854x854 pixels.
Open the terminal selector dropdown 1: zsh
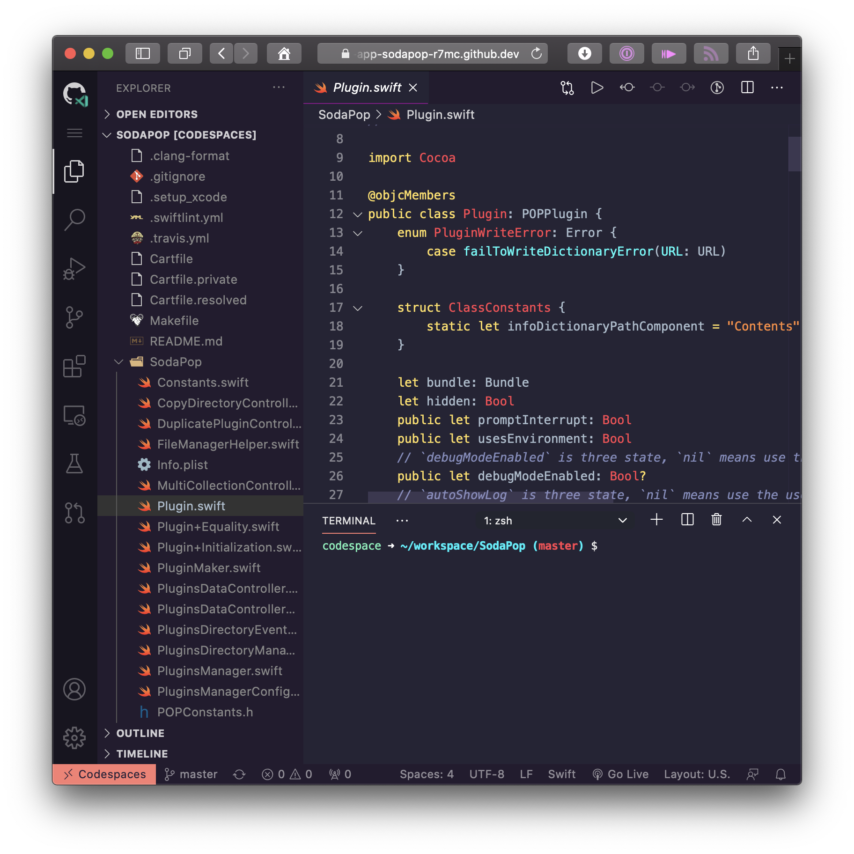(555, 521)
